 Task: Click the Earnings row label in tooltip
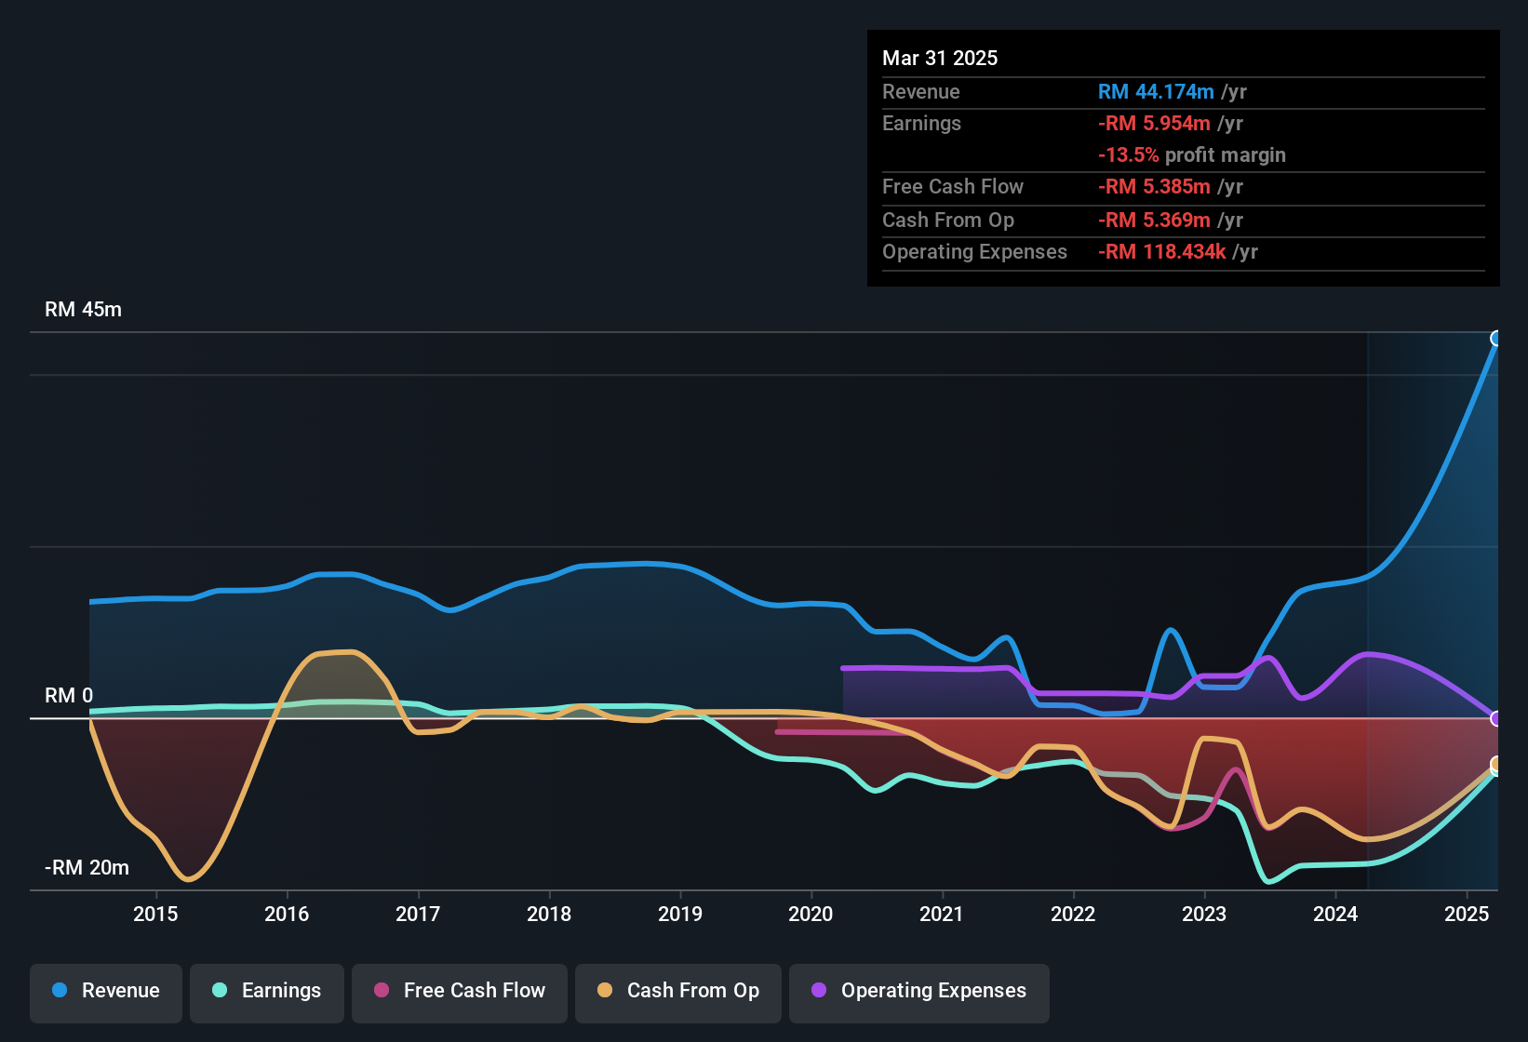coord(921,123)
